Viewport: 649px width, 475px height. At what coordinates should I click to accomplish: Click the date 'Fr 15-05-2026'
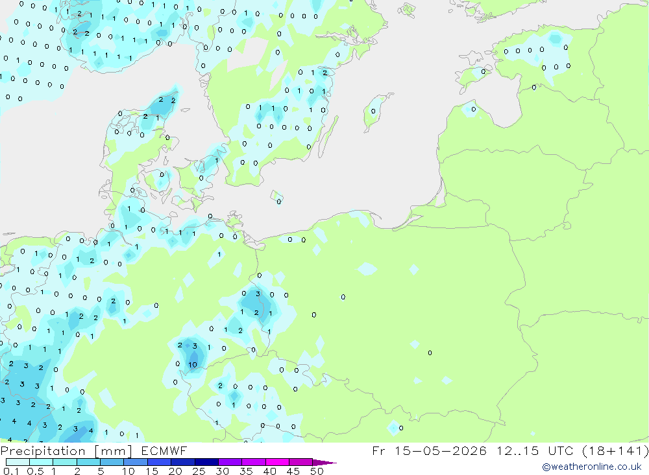click(429, 450)
